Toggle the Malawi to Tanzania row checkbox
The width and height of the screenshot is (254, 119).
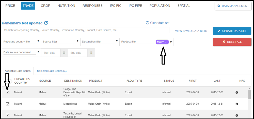click(x=8, y=115)
